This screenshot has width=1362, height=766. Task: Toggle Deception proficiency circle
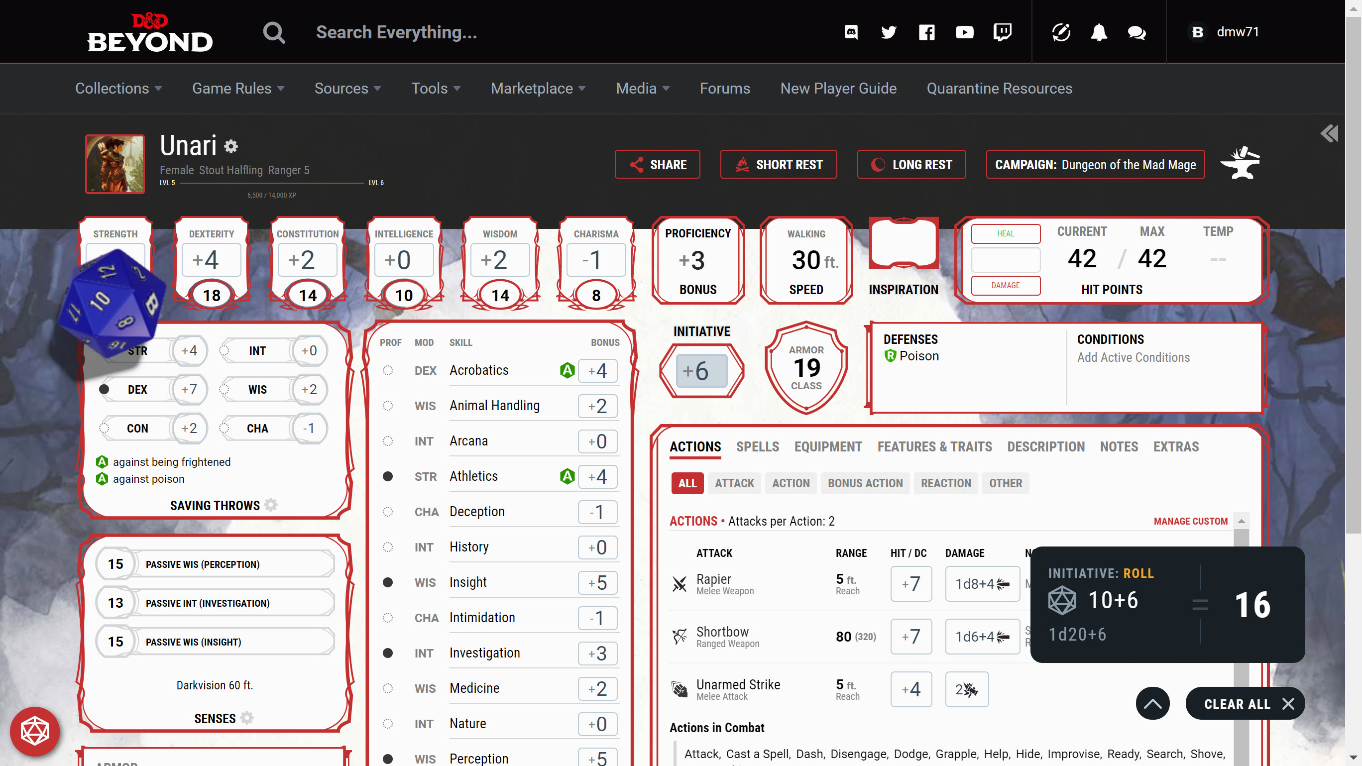tap(388, 512)
